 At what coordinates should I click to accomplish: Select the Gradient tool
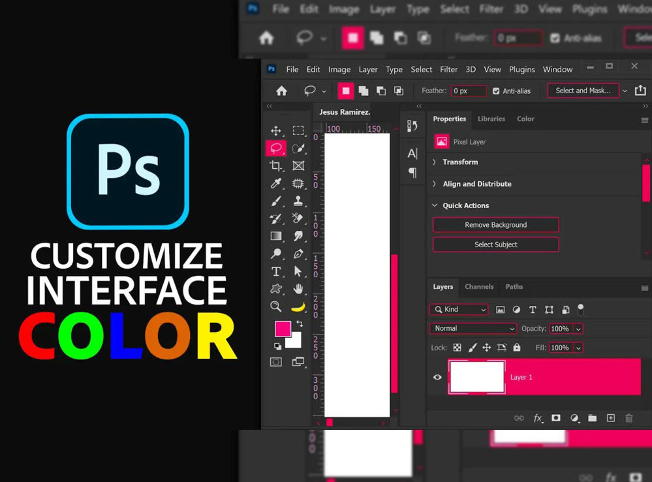(x=275, y=236)
